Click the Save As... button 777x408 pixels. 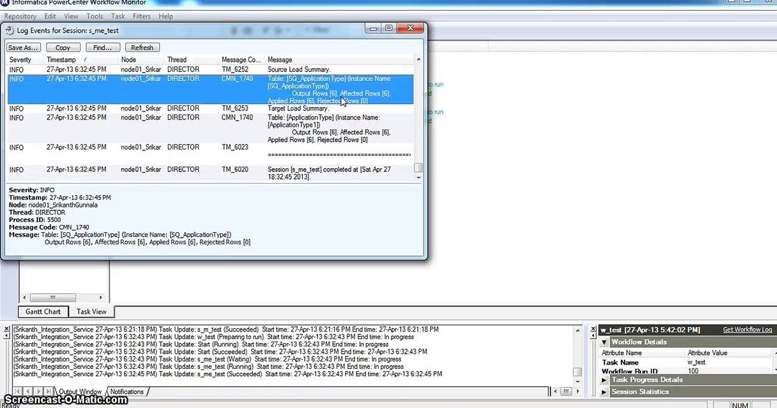tap(23, 48)
